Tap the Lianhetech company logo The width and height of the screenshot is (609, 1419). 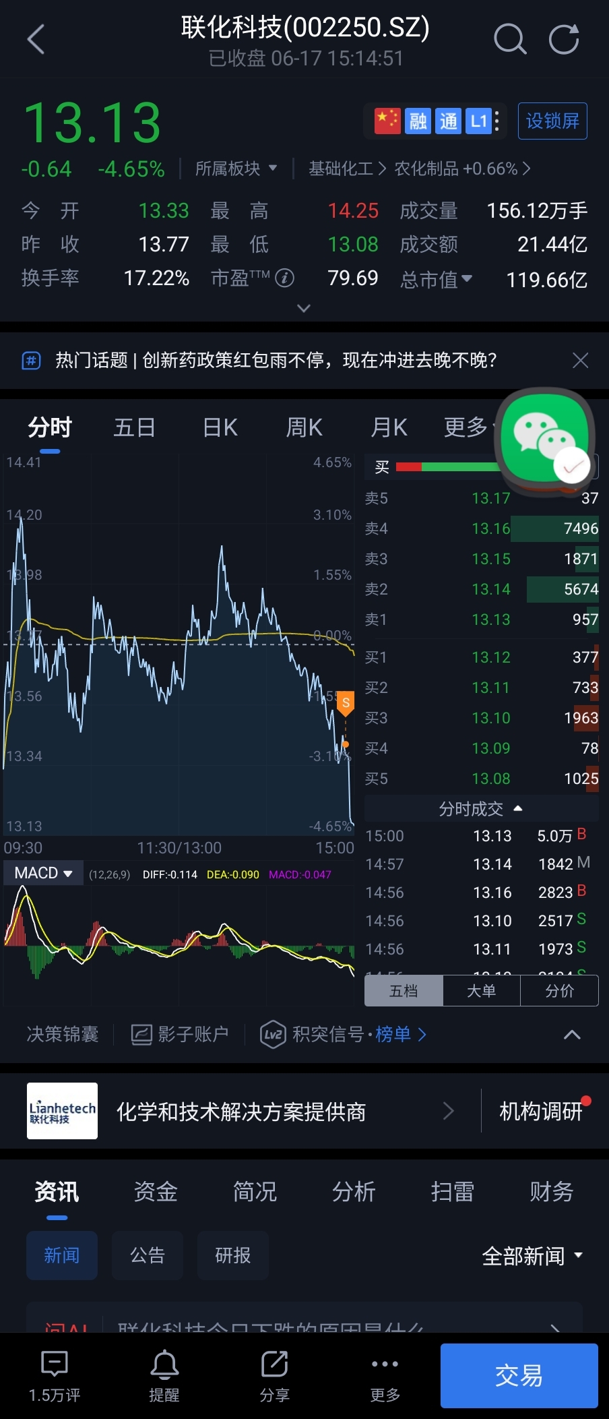point(62,1111)
